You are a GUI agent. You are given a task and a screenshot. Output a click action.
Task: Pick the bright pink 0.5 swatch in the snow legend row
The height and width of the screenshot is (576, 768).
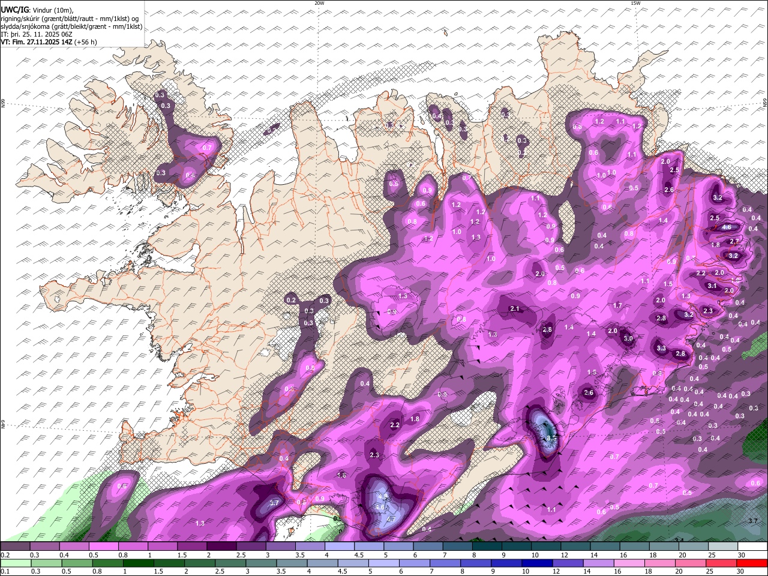point(103,546)
